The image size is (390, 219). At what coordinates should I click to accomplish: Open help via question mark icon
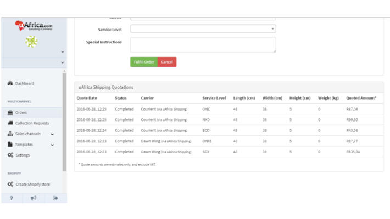12,198
